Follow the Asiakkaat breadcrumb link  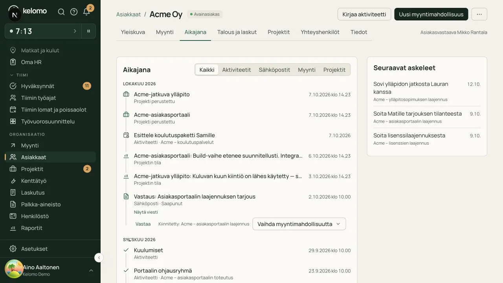click(129, 14)
